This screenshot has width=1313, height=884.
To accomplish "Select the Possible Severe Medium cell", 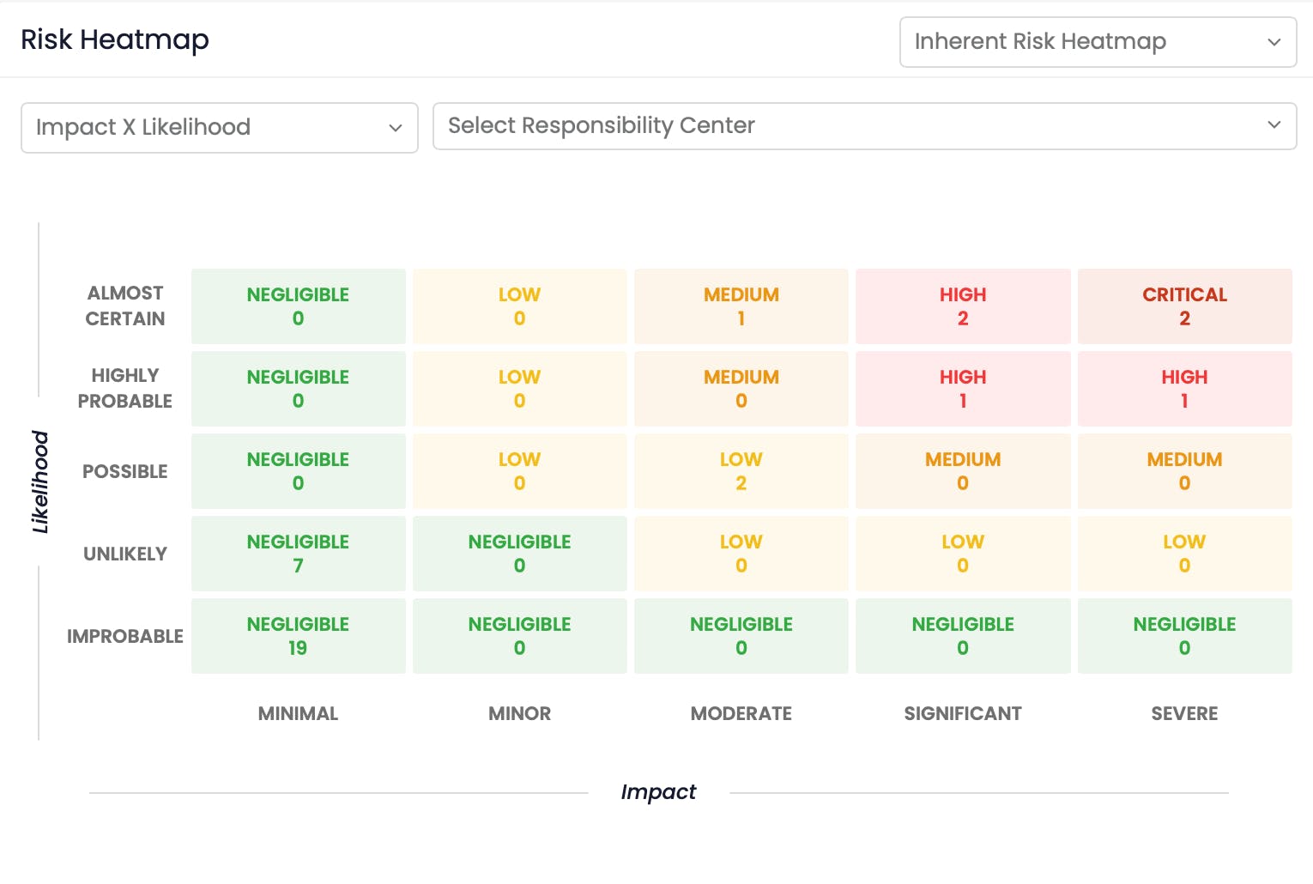I will tap(1184, 471).
